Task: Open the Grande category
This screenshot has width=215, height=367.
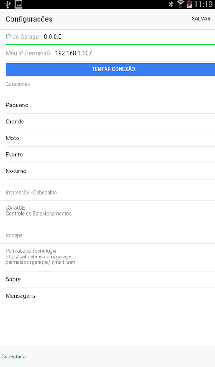Action: 110,122
